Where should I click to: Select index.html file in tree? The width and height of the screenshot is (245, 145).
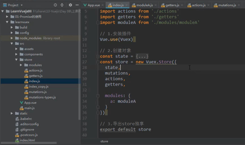click(x=27, y=140)
